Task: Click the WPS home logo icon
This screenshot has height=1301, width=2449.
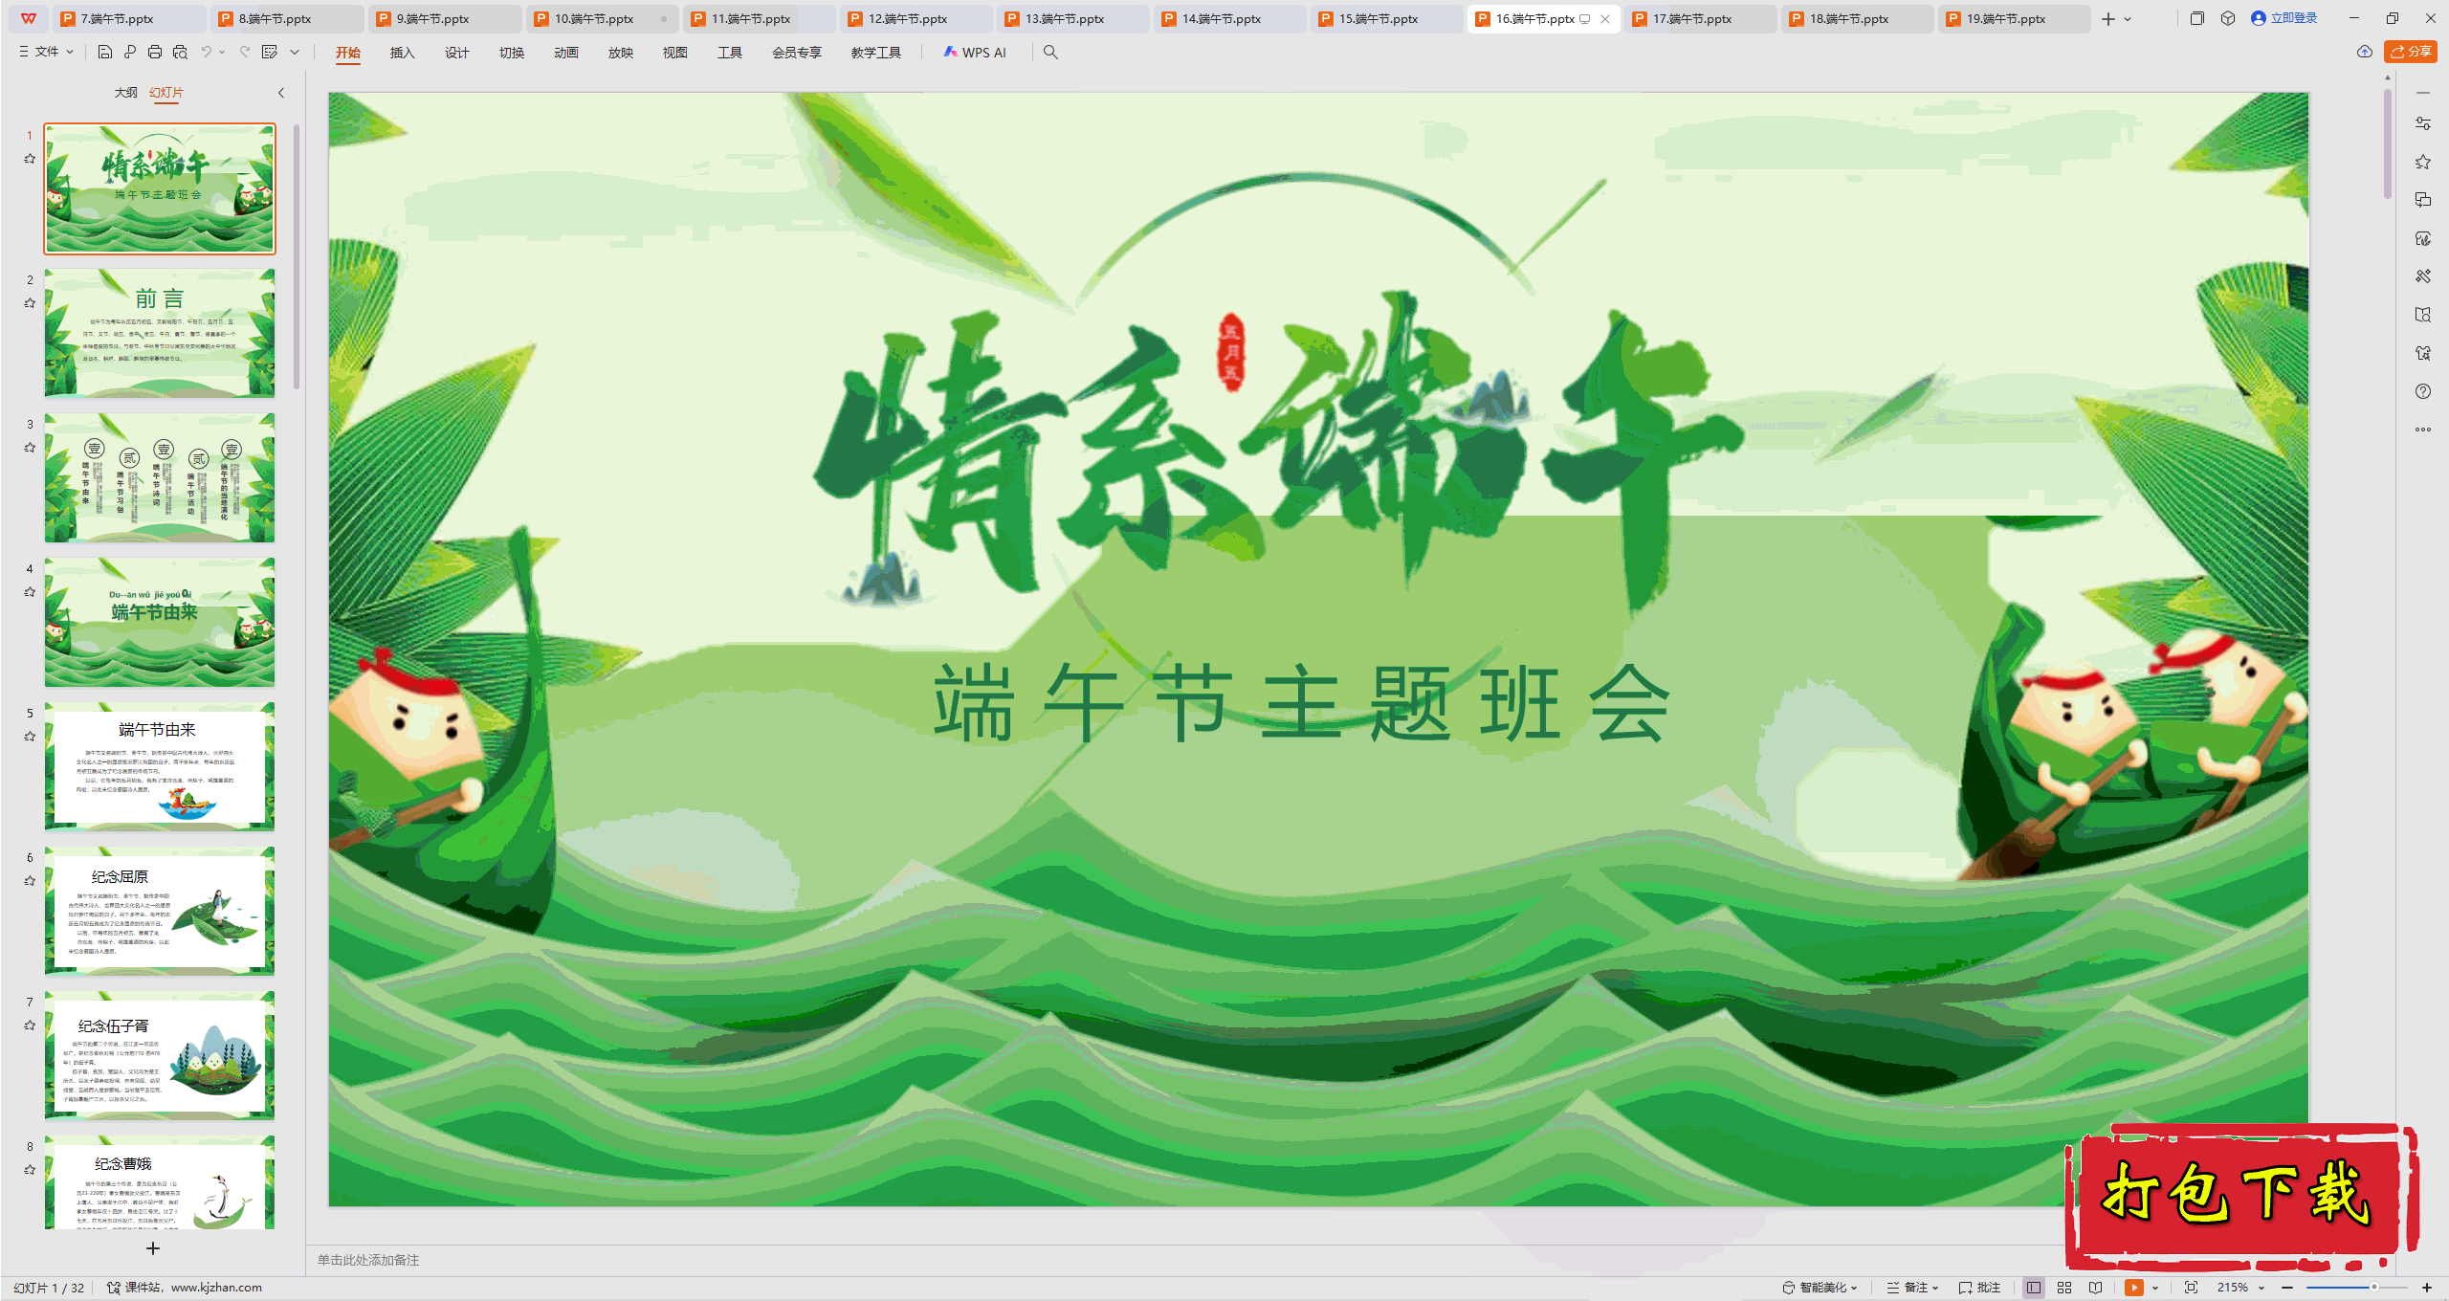Action: pyautogui.click(x=29, y=18)
